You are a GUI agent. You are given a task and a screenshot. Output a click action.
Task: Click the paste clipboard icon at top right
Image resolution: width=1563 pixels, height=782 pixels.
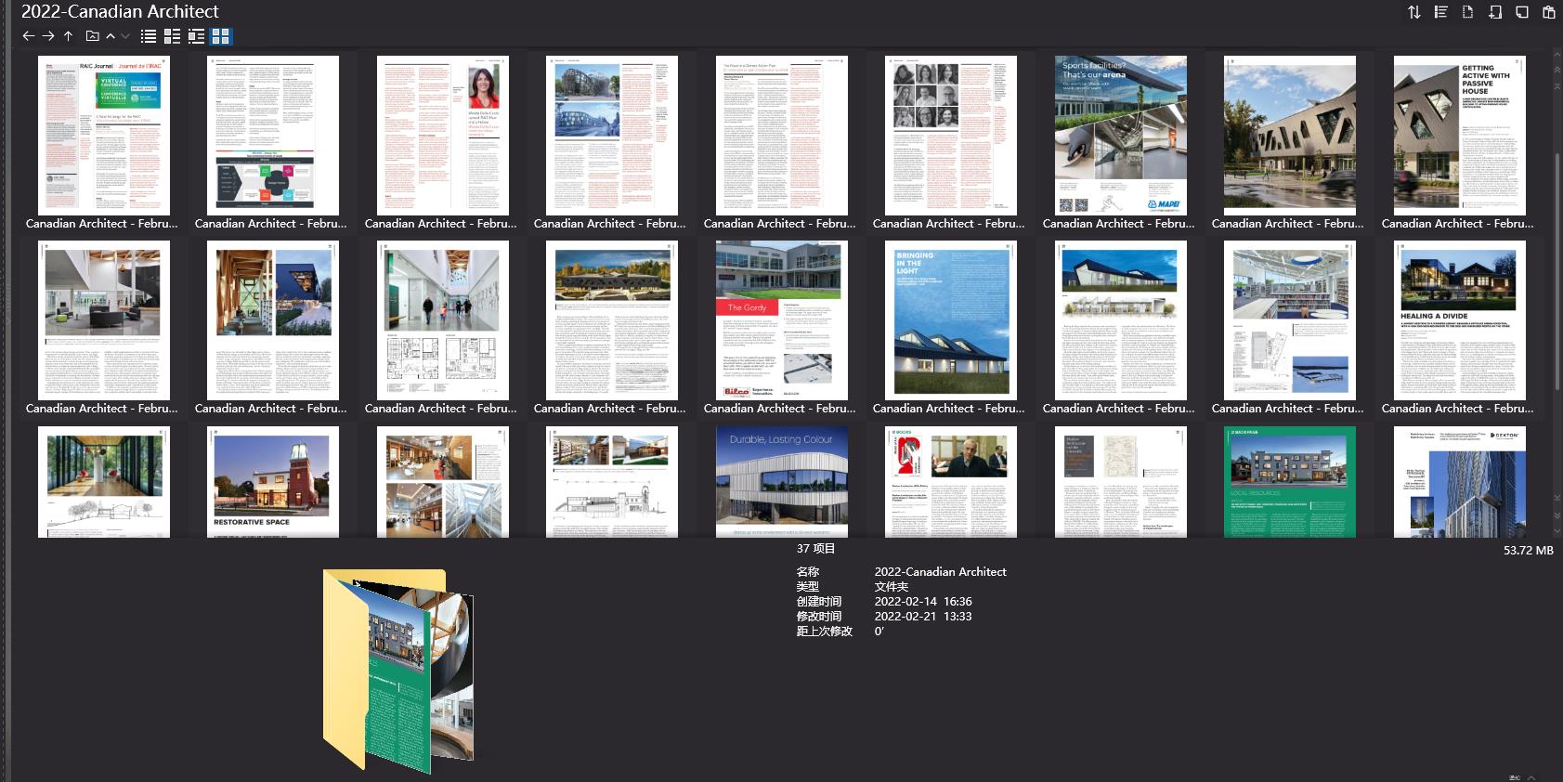coord(1548,12)
